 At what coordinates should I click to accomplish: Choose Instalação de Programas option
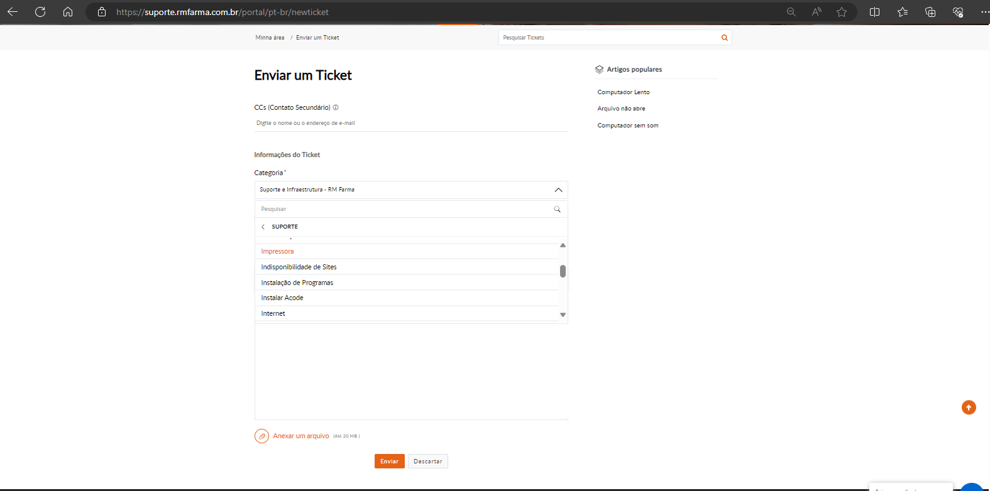[x=297, y=283]
